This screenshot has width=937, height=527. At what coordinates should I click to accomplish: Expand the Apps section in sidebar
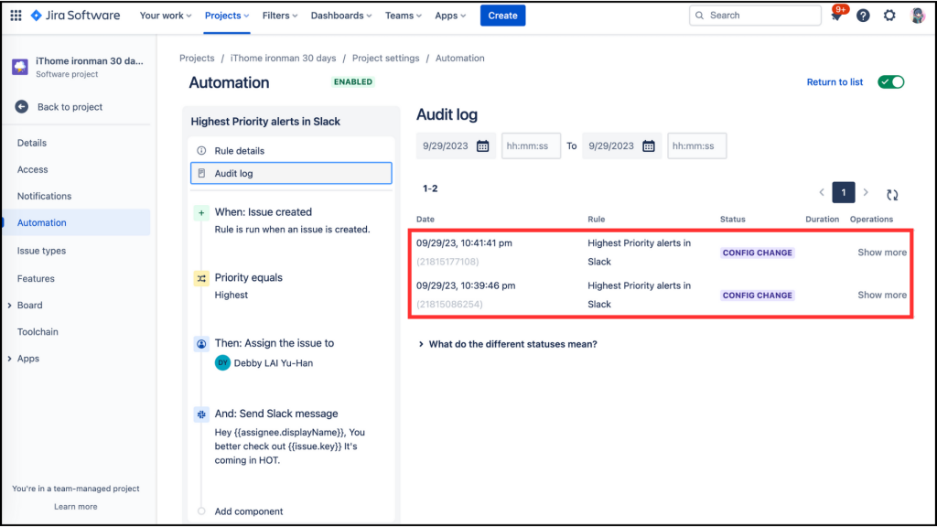[x=9, y=359]
